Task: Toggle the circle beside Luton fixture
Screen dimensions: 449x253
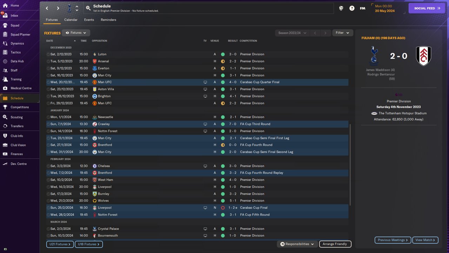Action: point(48,54)
